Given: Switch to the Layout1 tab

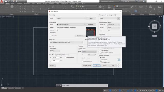Looking at the screenshot, I should pyautogui.click(x=11, y=88).
